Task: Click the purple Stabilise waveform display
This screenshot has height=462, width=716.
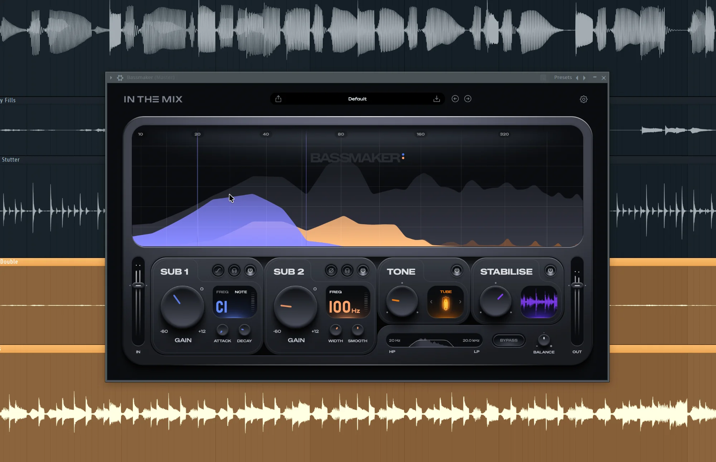Action: click(539, 302)
